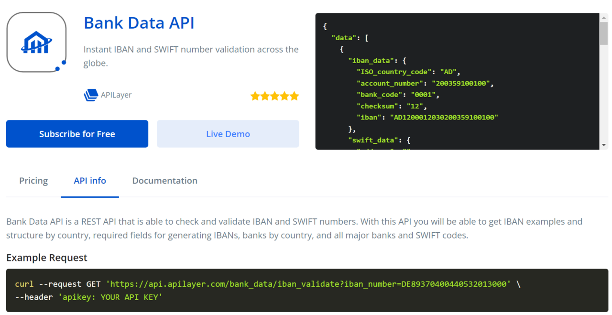Screen dimensions: 612x315
Task: Open the Documentation tab
Action: pos(164,181)
